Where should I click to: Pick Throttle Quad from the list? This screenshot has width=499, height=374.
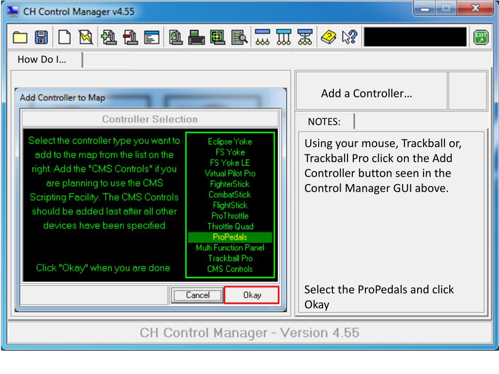pyautogui.click(x=230, y=226)
